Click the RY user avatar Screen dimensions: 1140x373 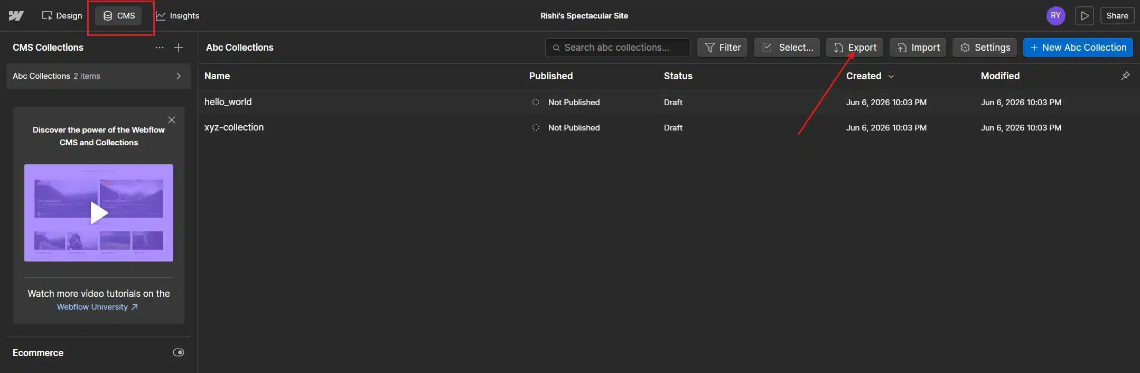(x=1055, y=16)
